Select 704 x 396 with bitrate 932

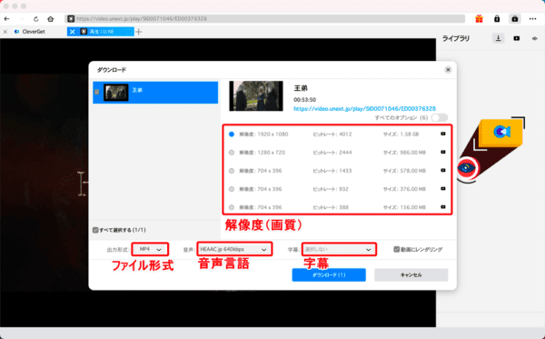[232, 189]
